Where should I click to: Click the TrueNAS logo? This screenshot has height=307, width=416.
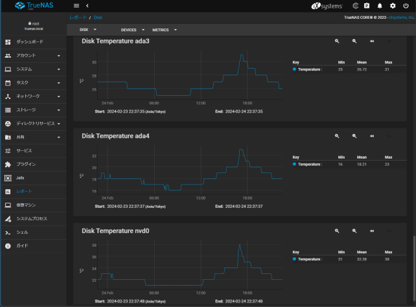(x=34, y=6)
